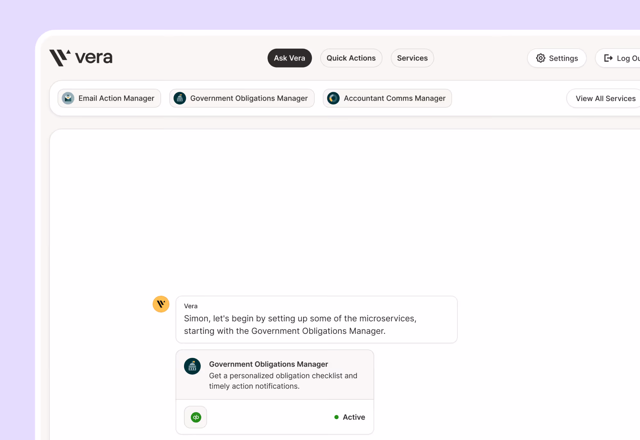
Task: Switch to the Quick Actions tab
Action: 351,58
